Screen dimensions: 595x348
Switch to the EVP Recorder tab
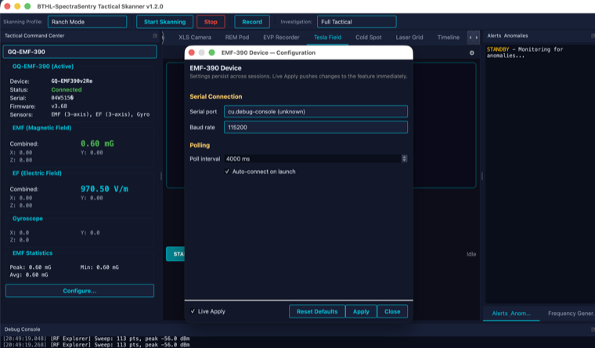click(x=281, y=38)
